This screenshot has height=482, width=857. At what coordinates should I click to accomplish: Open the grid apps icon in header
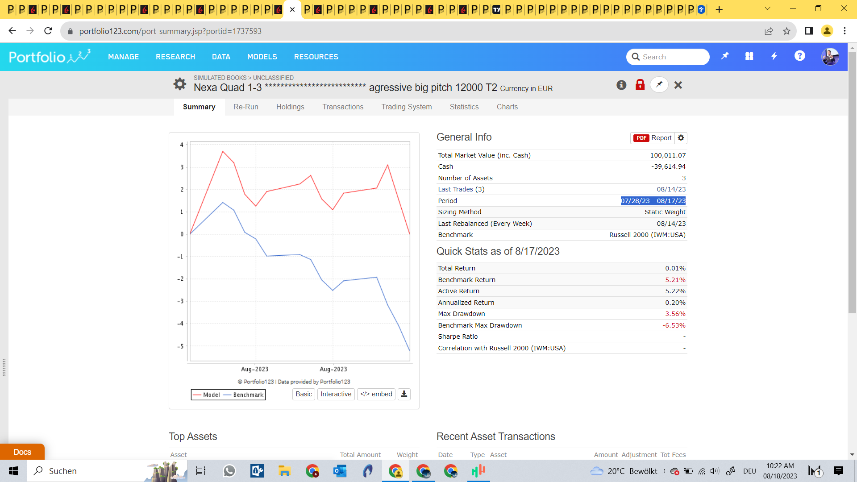[749, 56]
